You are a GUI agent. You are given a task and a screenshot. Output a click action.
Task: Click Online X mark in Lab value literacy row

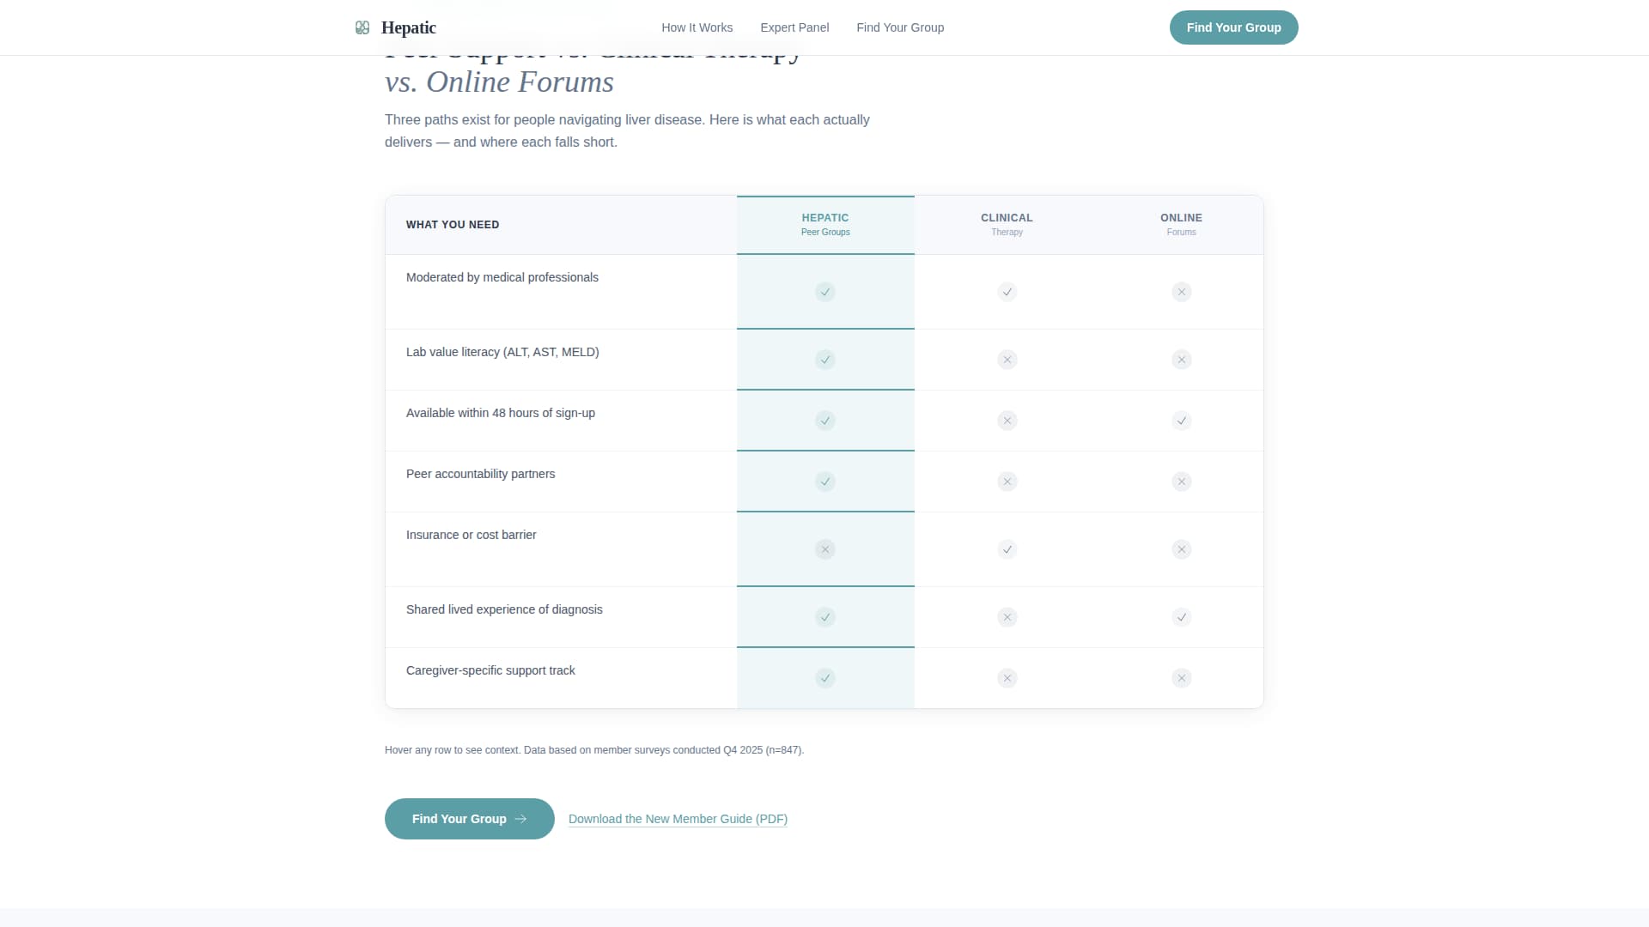1182,360
